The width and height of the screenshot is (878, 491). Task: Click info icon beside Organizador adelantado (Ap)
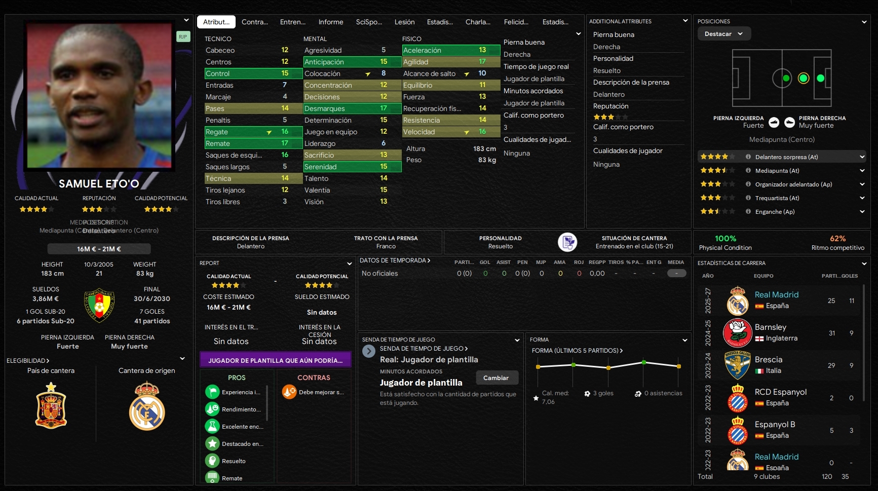coord(748,184)
